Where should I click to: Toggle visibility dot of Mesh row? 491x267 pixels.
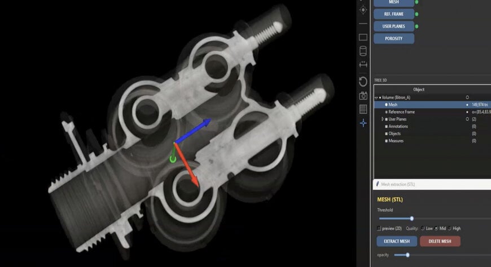click(467, 105)
